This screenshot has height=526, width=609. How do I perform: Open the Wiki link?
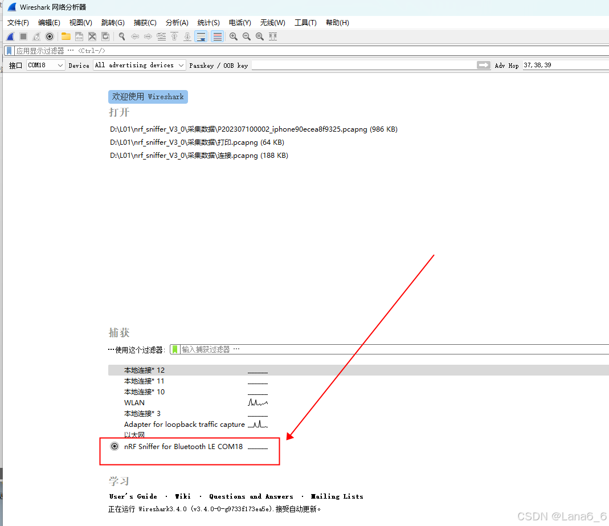pos(182,496)
